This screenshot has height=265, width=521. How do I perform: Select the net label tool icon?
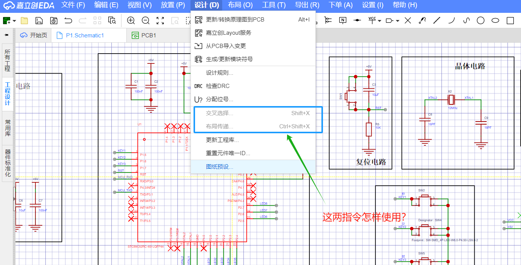pyautogui.click(x=343, y=20)
